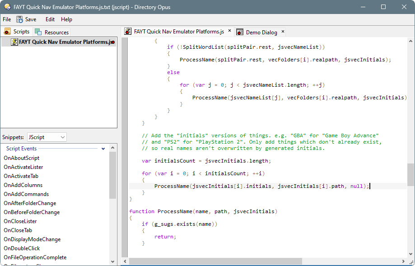Click the code editor vertical scrollbar thumb
Screen dimensions: 415x266
410,175
